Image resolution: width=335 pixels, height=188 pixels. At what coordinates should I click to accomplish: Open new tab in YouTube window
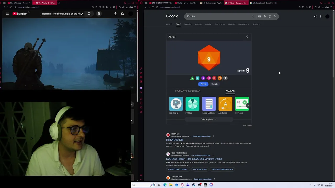coord(59,3)
